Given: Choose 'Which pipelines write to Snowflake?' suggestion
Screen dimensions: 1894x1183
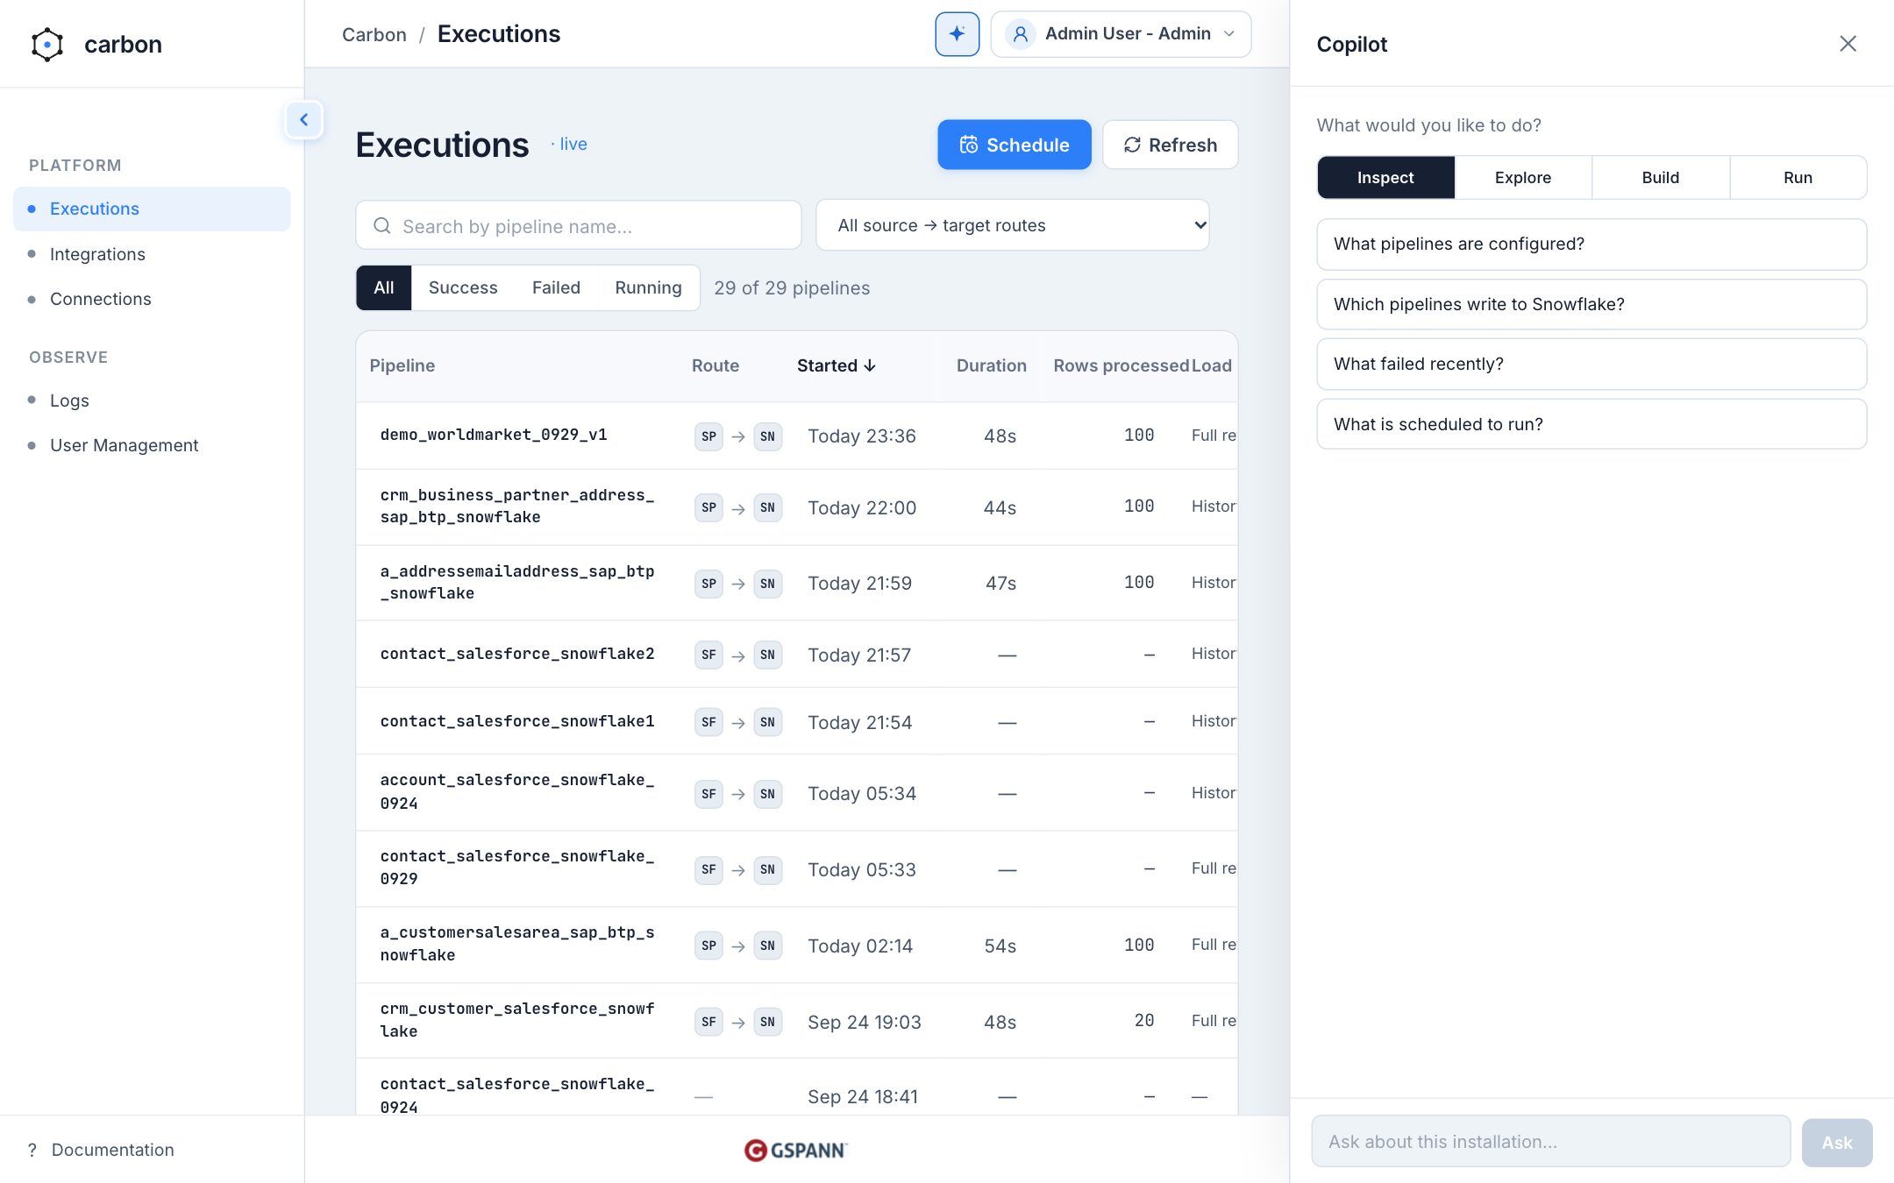Looking at the screenshot, I should coord(1591,304).
